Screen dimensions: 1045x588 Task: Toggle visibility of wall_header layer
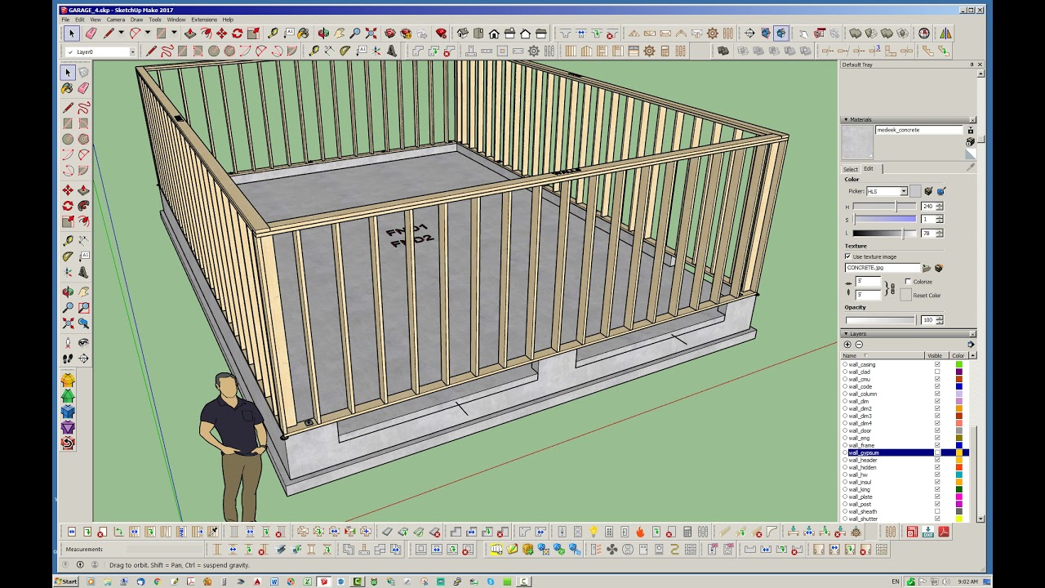click(937, 460)
